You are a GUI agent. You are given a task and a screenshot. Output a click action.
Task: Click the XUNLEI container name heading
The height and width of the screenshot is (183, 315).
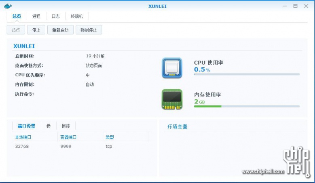(24, 46)
